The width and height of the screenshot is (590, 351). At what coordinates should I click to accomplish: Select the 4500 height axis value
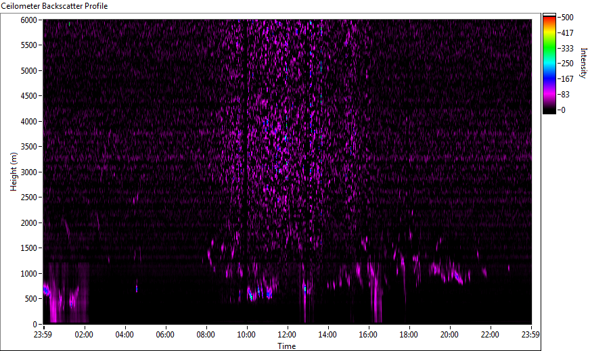(29, 96)
